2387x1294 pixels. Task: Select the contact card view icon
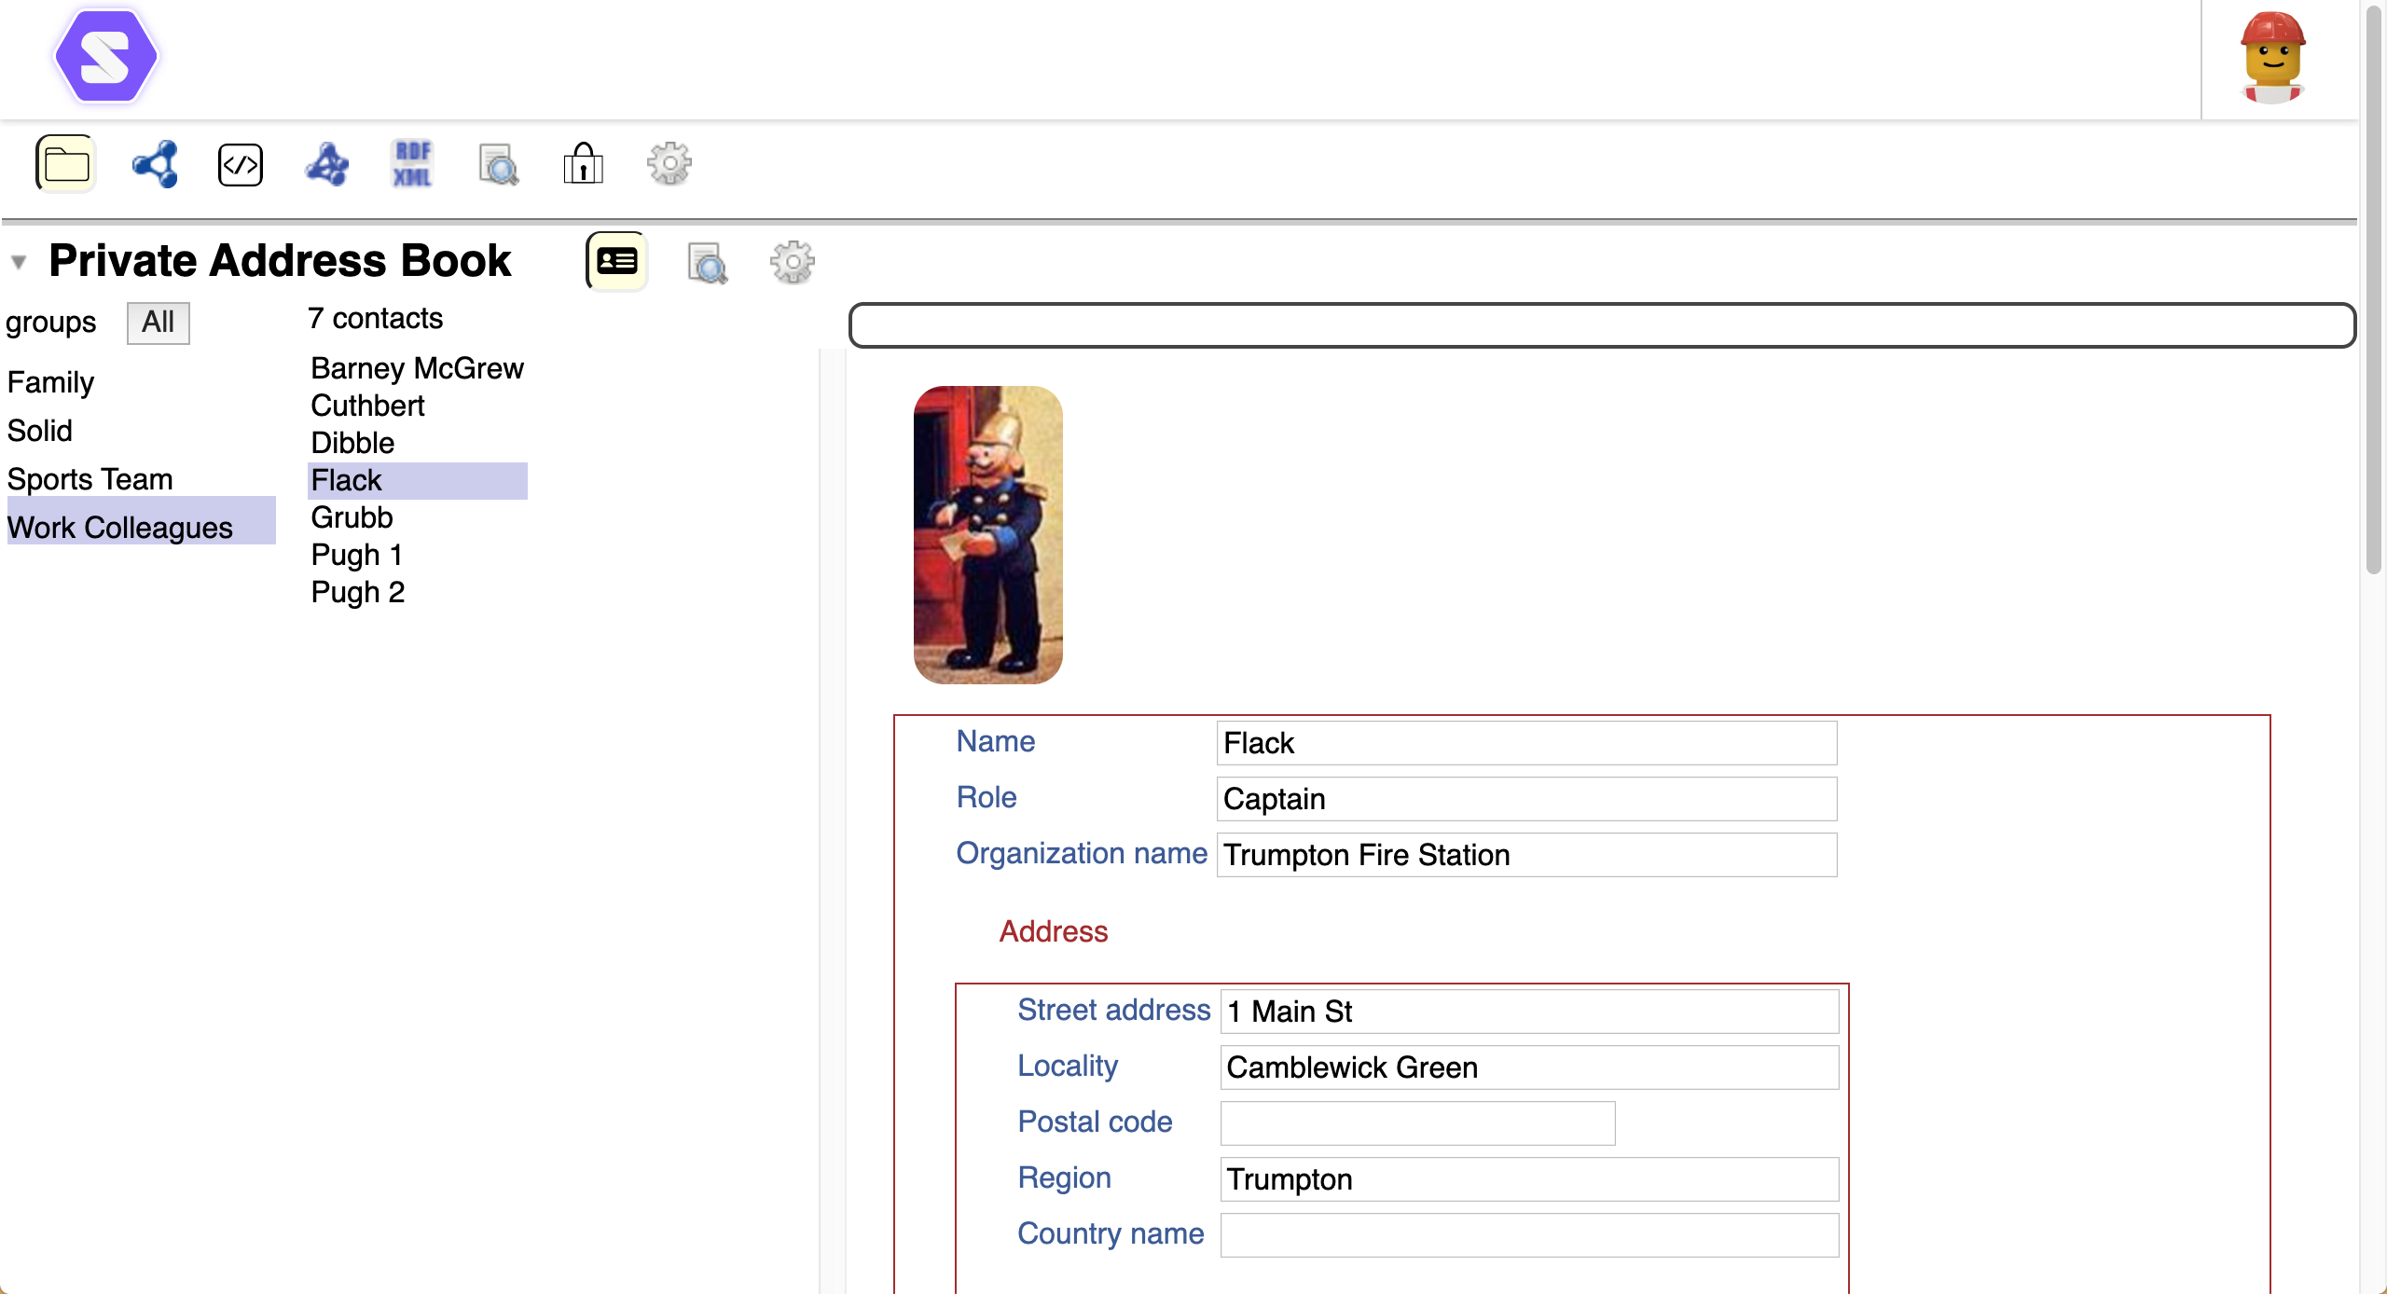point(616,262)
